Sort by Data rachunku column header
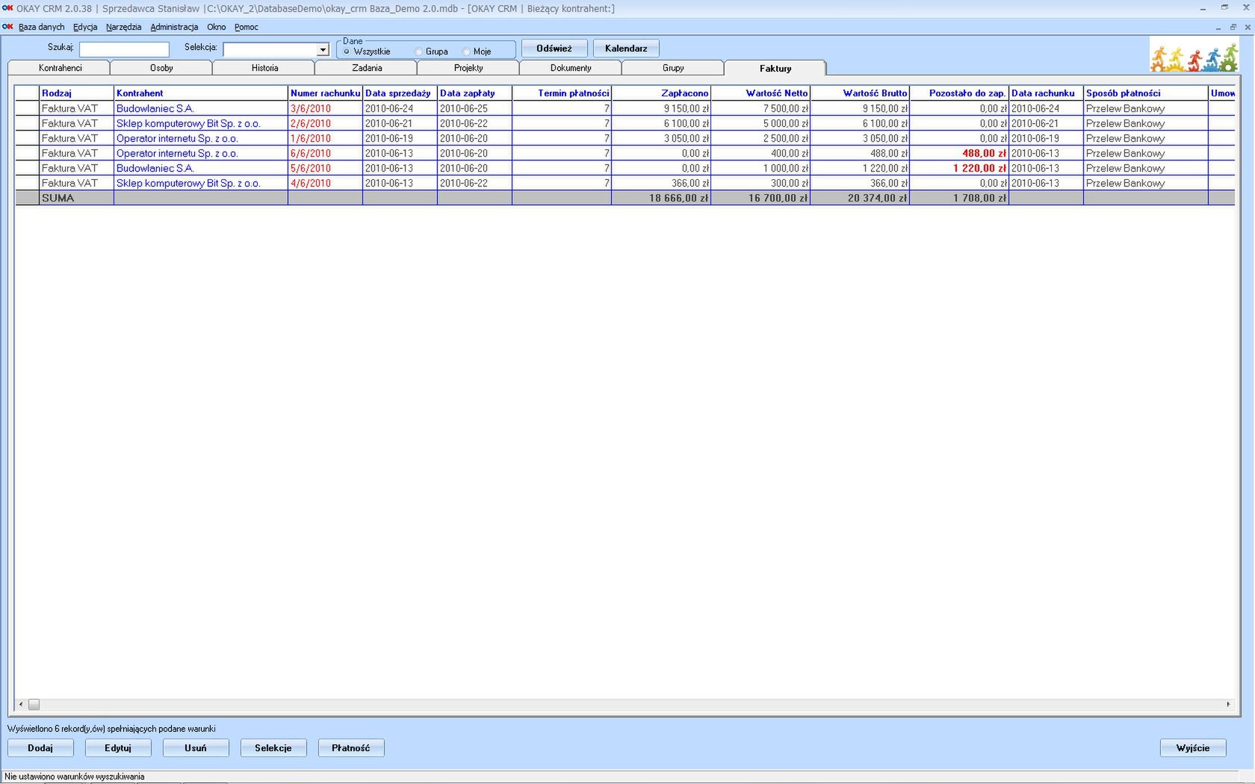Viewport: 1255px width, 784px height. (x=1046, y=93)
